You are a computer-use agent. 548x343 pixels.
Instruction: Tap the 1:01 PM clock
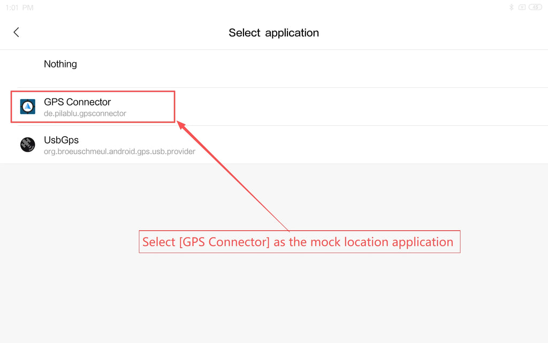point(20,8)
